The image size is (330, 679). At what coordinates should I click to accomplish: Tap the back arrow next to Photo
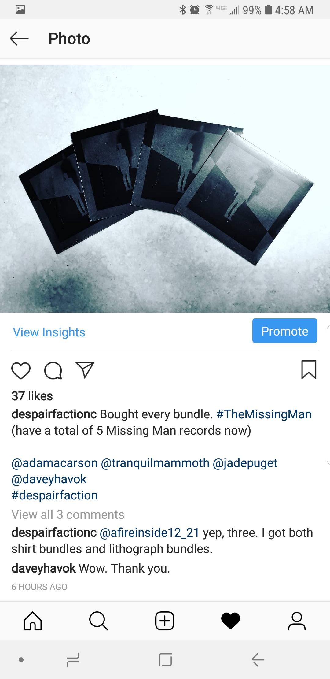(x=19, y=39)
